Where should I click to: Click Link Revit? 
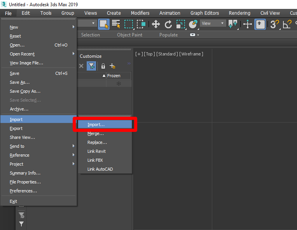coord(105,151)
